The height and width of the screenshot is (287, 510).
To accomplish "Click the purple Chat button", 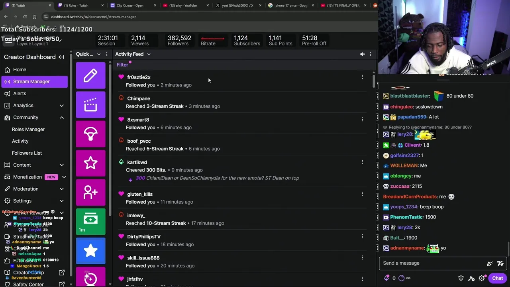I will 497,278.
